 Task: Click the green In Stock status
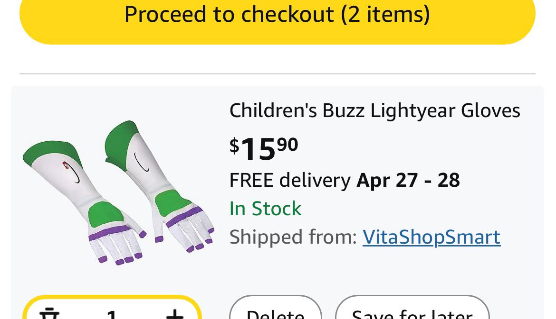pos(265,209)
